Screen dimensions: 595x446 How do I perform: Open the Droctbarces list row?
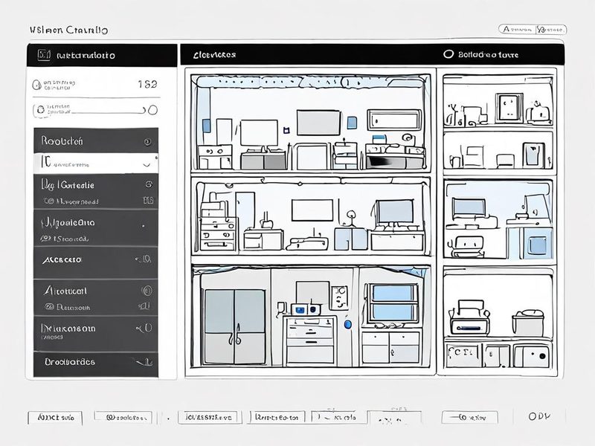click(x=96, y=364)
